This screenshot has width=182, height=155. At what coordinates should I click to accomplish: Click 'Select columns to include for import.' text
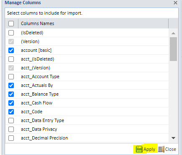coord(45,13)
